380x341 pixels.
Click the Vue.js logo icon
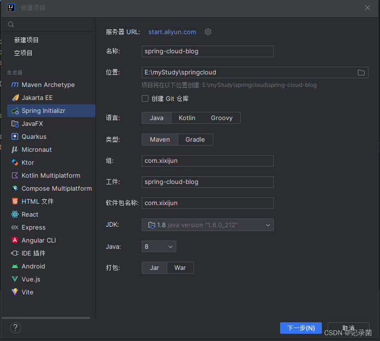click(15, 279)
